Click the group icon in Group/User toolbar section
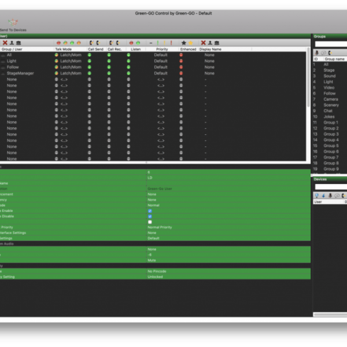The image size is (347, 347). tap(19, 43)
